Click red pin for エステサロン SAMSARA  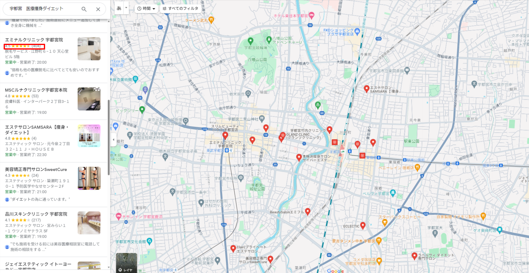pyautogui.click(x=367, y=89)
